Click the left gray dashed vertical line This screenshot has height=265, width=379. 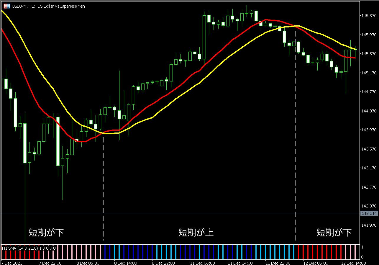(103, 189)
